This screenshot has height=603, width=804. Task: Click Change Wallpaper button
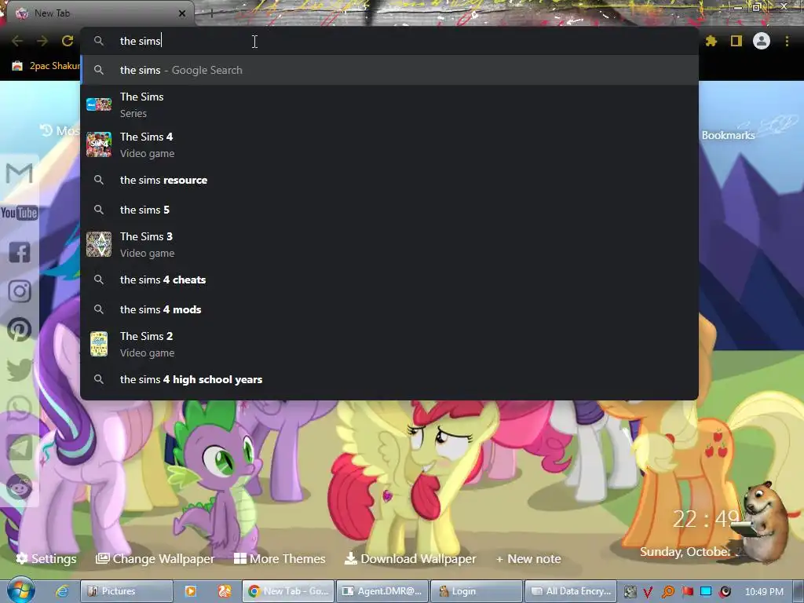[x=155, y=558]
